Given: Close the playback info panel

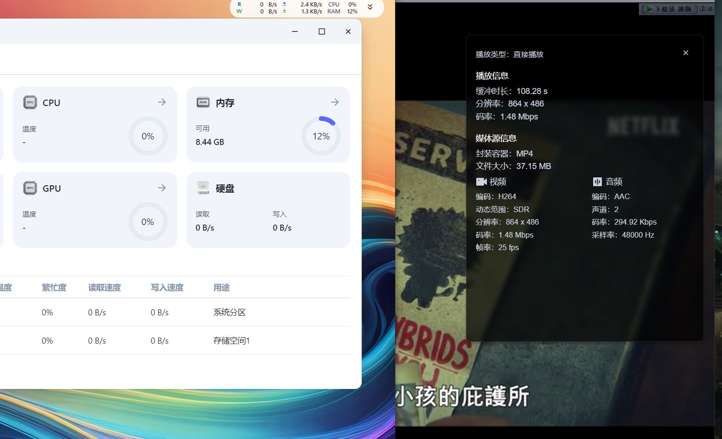Looking at the screenshot, I should 686,53.
